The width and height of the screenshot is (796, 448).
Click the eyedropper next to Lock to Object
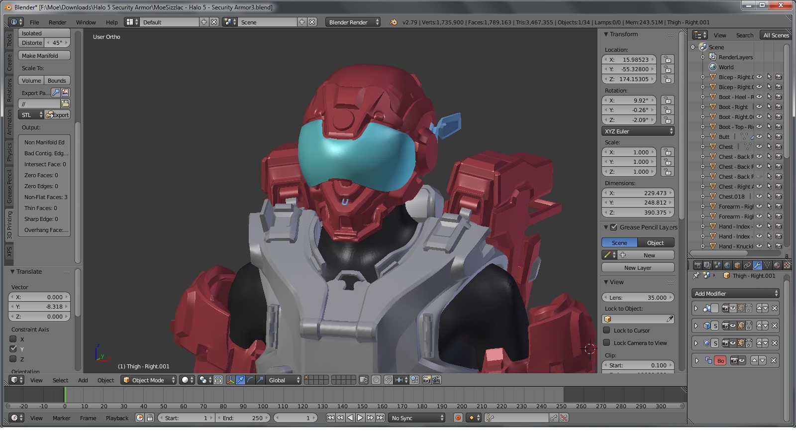pos(670,319)
